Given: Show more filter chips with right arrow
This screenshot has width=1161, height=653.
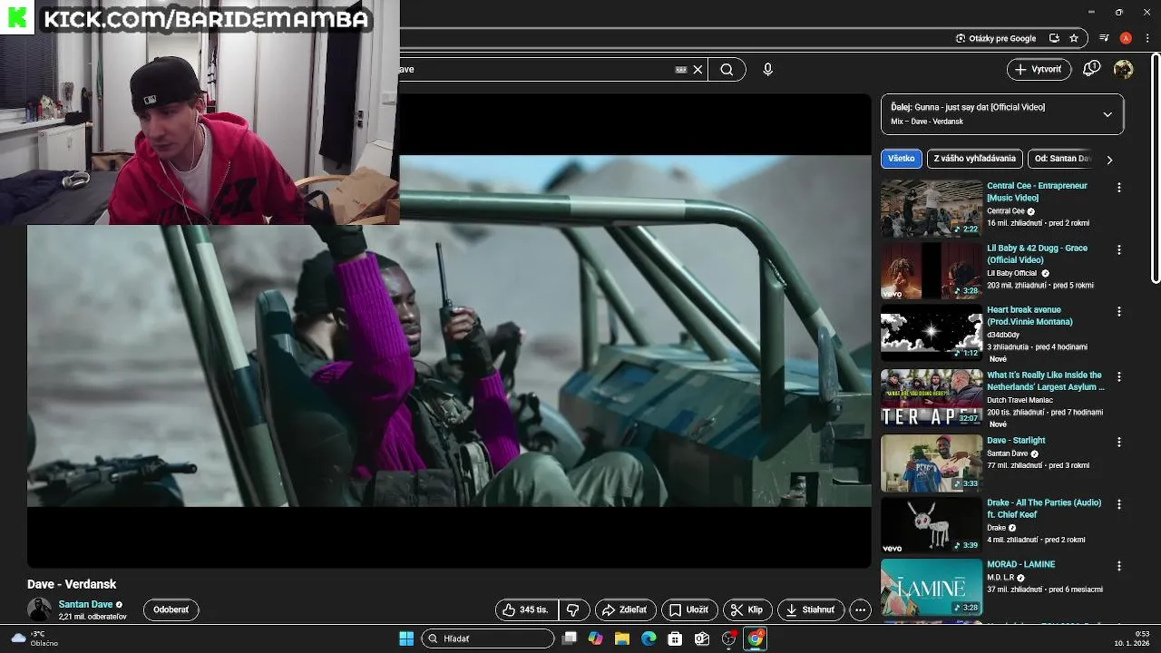Looking at the screenshot, I should pos(1109,160).
